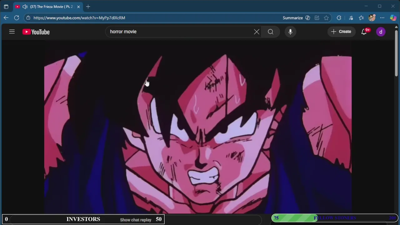Close The Frieza Movie tab
400x225 pixels.
click(78, 7)
